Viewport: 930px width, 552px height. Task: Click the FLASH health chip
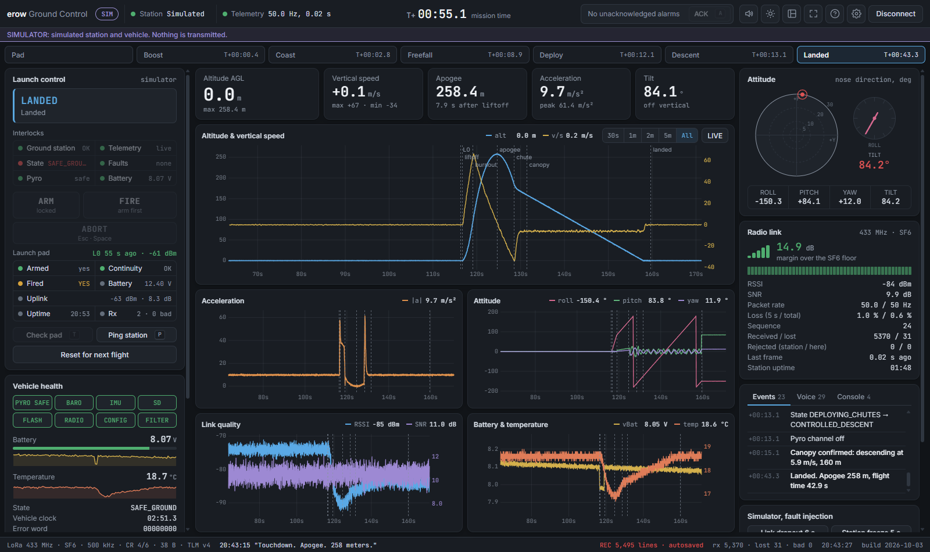[x=33, y=420]
